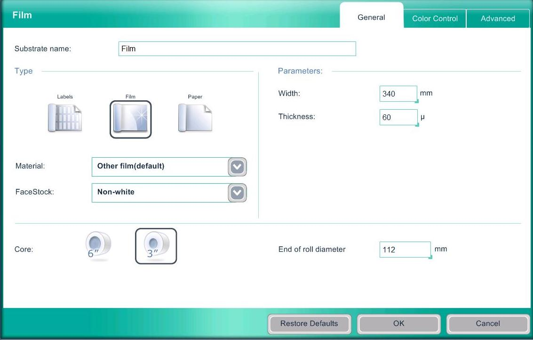Click the Substrate name input field
Image resolution: width=533 pixels, height=340 pixels.
tap(237, 49)
